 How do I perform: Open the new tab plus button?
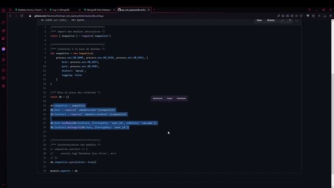(154, 9)
